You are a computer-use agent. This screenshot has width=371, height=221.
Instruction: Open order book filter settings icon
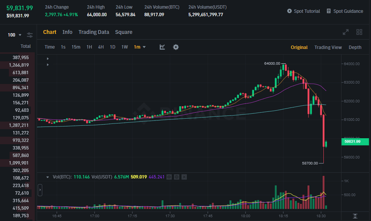point(30,35)
